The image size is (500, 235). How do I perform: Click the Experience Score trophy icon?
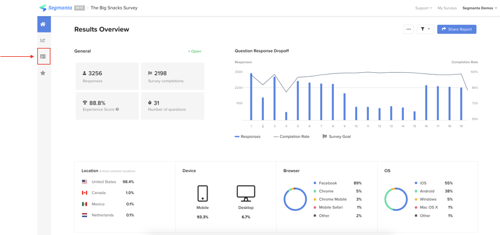85,103
